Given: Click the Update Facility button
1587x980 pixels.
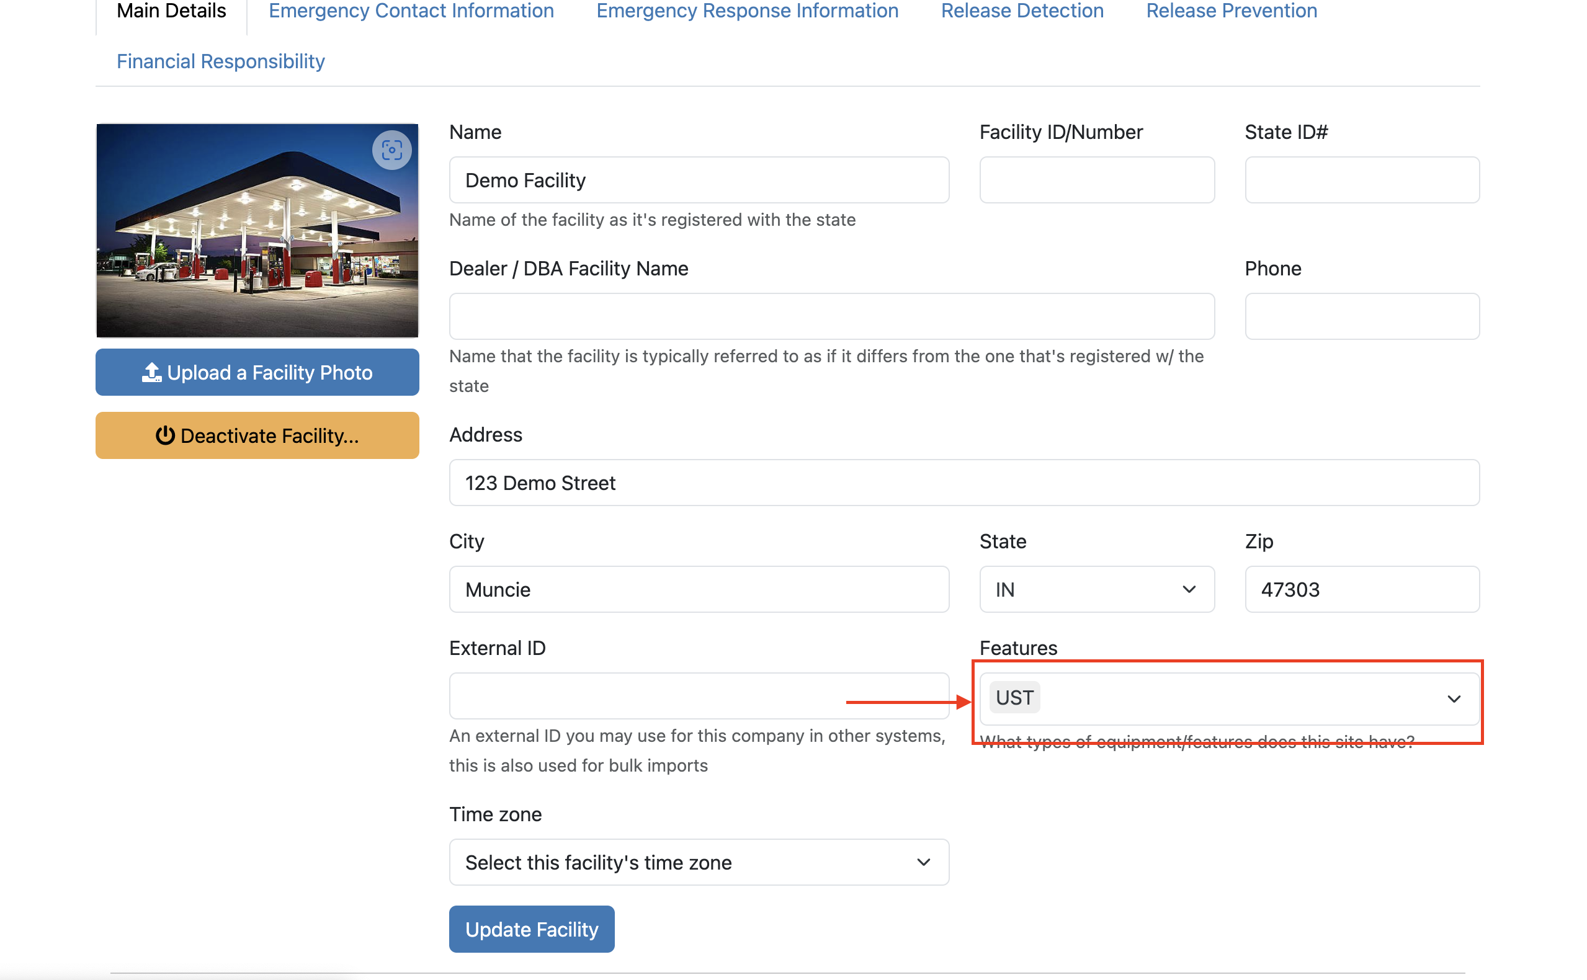Looking at the screenshot, I should 531,929.
